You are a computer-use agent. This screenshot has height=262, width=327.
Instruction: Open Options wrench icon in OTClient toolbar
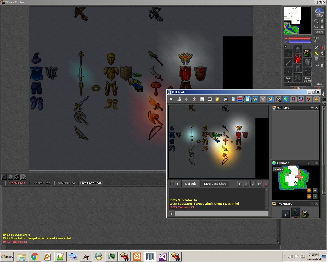point(179,99)
